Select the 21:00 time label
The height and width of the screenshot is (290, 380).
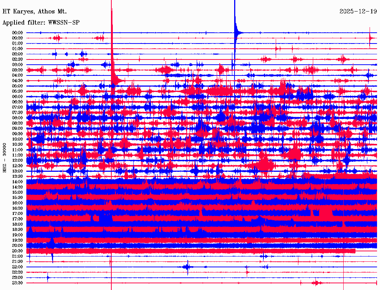(x=17, y=257)
